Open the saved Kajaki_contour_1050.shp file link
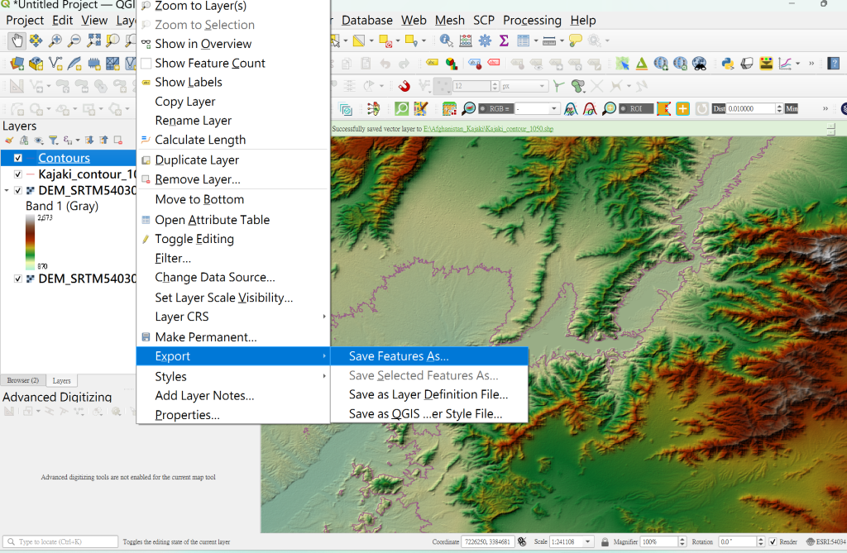The image size is (847, 553). coord(488,129)
